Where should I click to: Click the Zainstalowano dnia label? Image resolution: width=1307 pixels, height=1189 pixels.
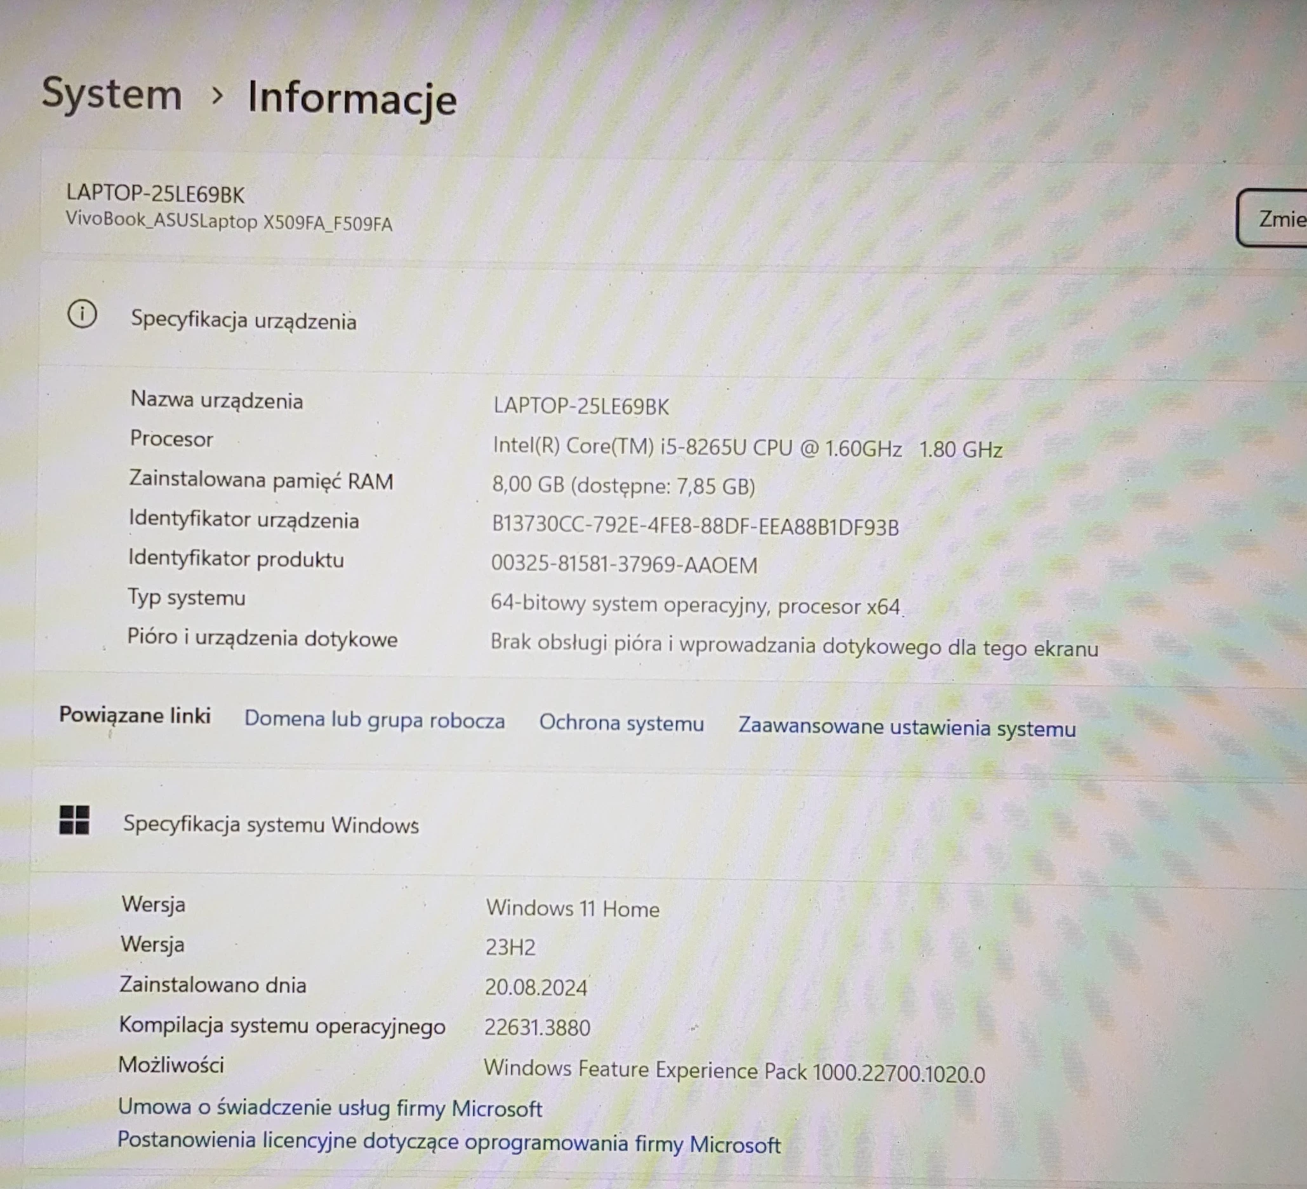213,985
